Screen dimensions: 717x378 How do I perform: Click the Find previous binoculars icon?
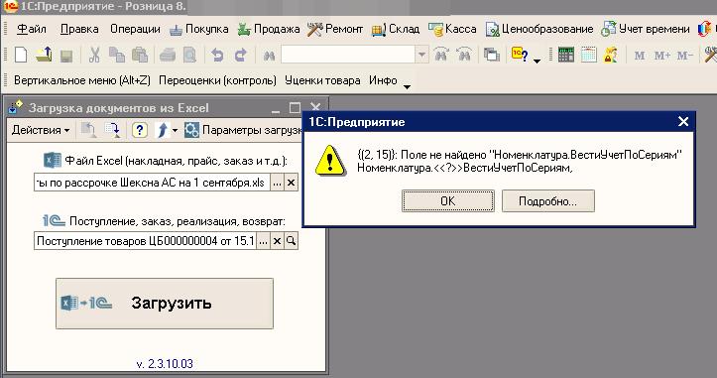(440, 55)
